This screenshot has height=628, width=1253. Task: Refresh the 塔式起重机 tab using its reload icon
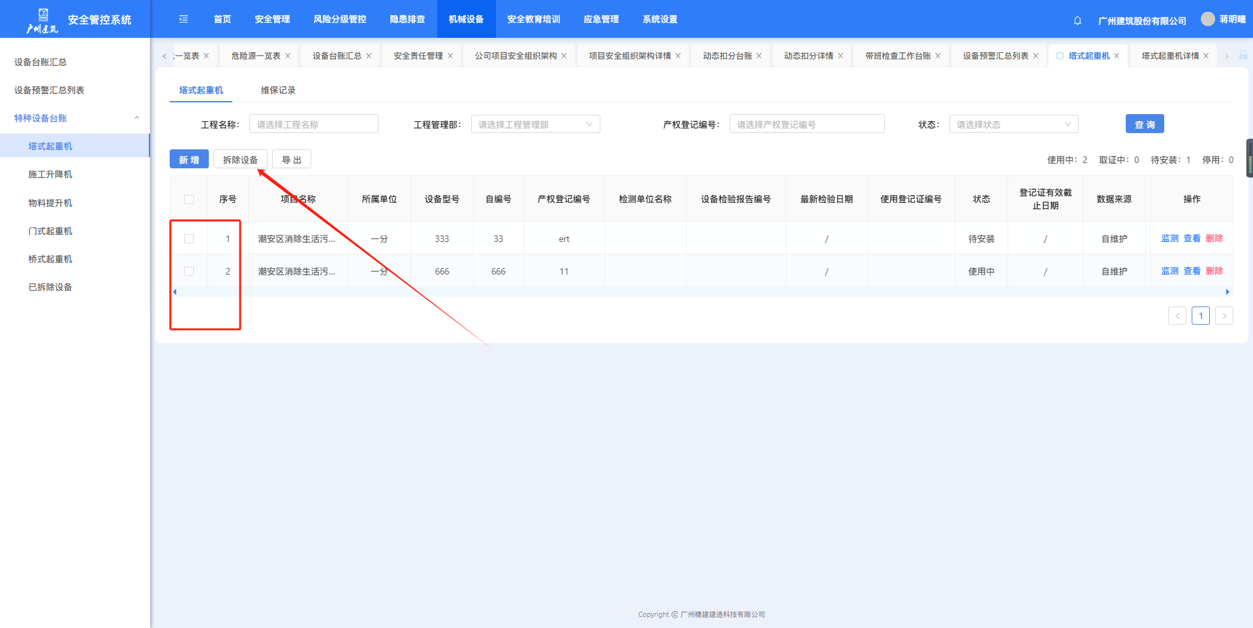(1060, 56)
